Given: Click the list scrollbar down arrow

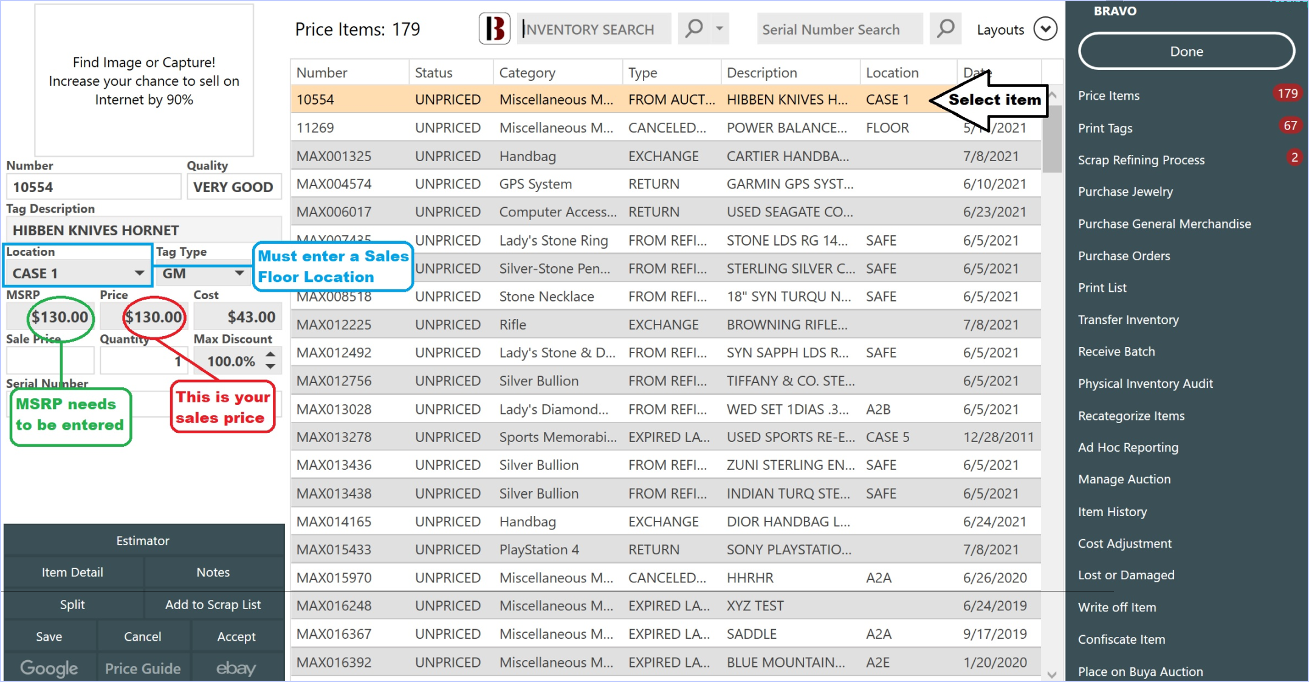Looking at the screenshot, I should pos(1052,674).
